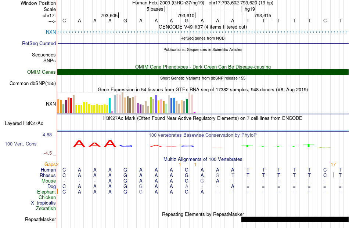Click the X_tropicalis alignment row label
Viewport: 349px width, 228px height.
point(43,203)
